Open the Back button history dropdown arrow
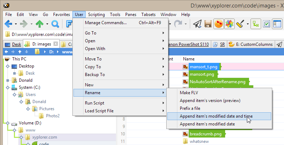The height and width of the screenshot is (145, 284). [x=16, y=24]
